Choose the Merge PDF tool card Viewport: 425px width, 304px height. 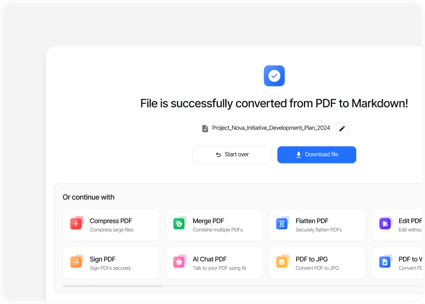tap(214, 225)
